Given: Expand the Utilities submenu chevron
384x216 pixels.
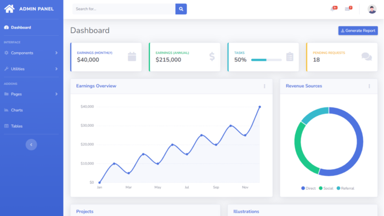Looking at the screenshot, I should click(x=57, y=69).
